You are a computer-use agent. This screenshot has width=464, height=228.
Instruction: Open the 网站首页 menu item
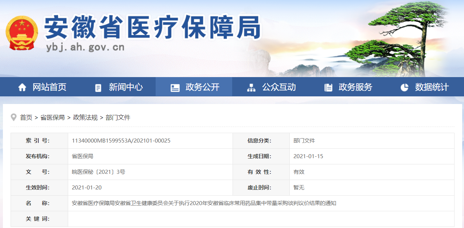pos(49,87)
